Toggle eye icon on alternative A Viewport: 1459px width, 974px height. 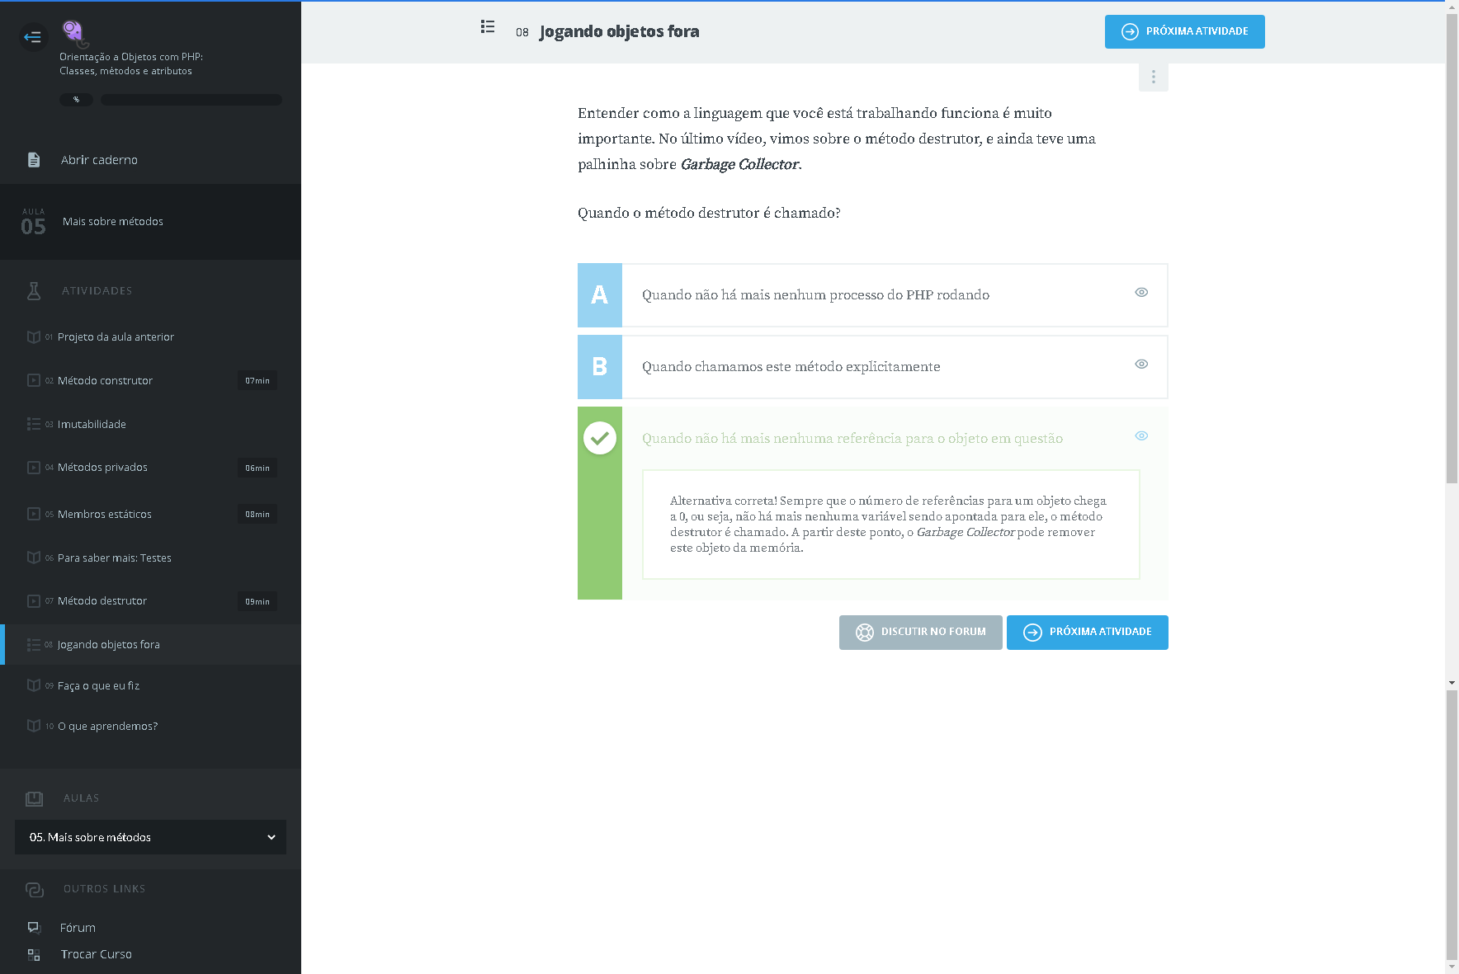click(1141, 293)
